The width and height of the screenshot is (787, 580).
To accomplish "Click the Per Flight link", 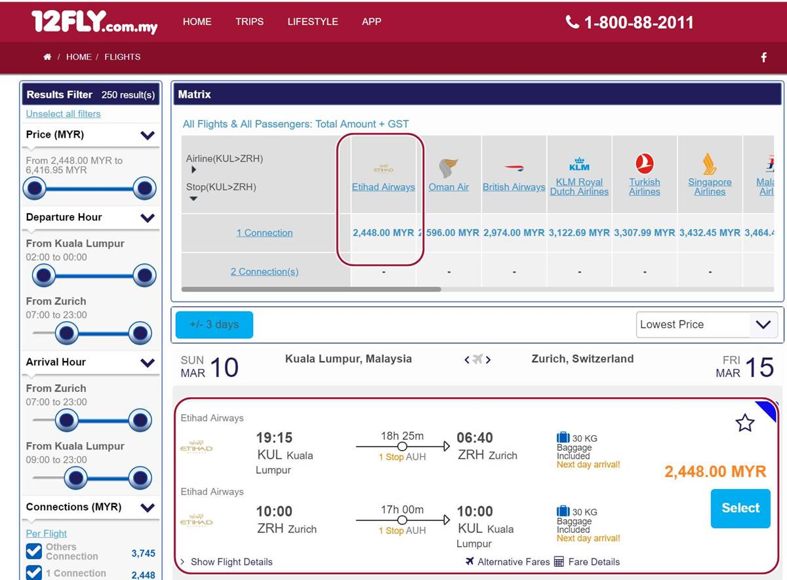I will [x=46, y=533].
